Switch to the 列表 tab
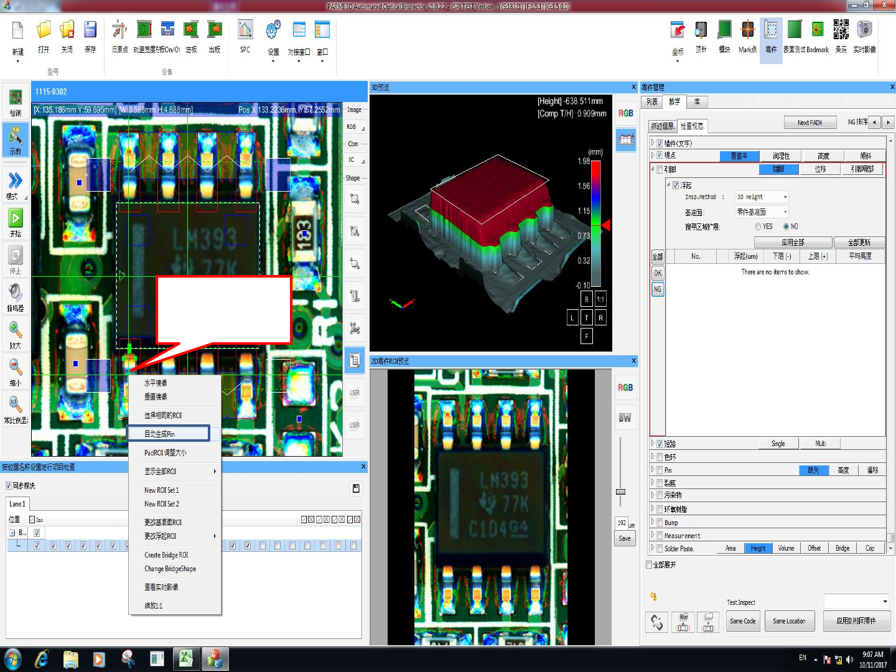 652,102
